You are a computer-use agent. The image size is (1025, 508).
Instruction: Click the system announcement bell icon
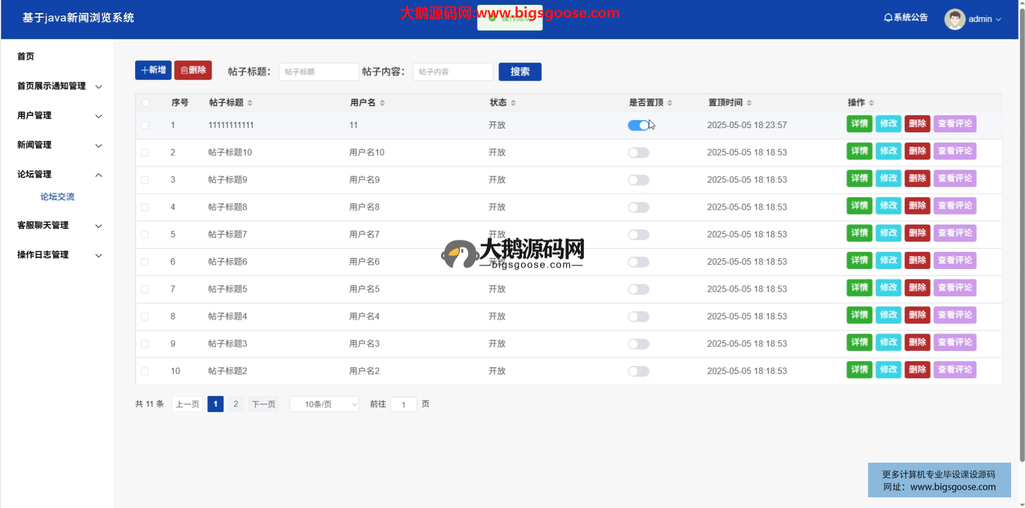(x=888, y=18)
